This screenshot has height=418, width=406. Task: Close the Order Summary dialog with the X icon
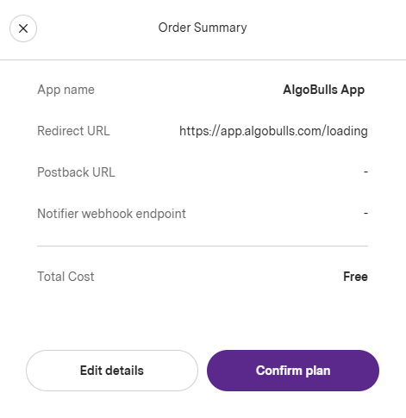click(x=23, y=28)
